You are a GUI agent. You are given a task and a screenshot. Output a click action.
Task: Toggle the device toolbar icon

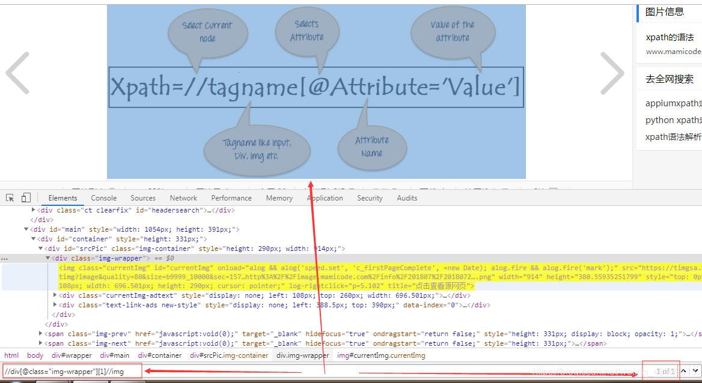click(x=26, y=198)
